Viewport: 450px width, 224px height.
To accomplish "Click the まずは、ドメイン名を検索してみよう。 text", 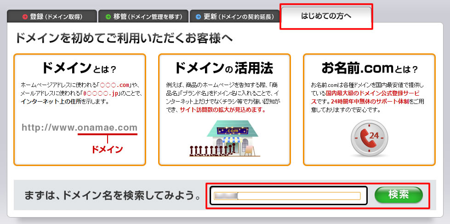I will 112,196.
